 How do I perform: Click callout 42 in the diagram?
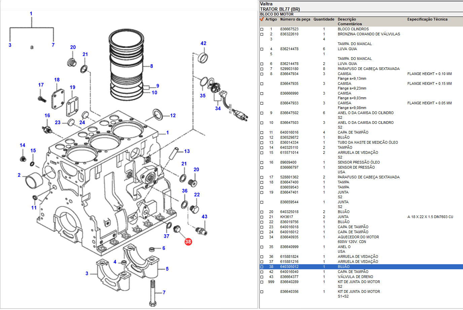point(203,43)
